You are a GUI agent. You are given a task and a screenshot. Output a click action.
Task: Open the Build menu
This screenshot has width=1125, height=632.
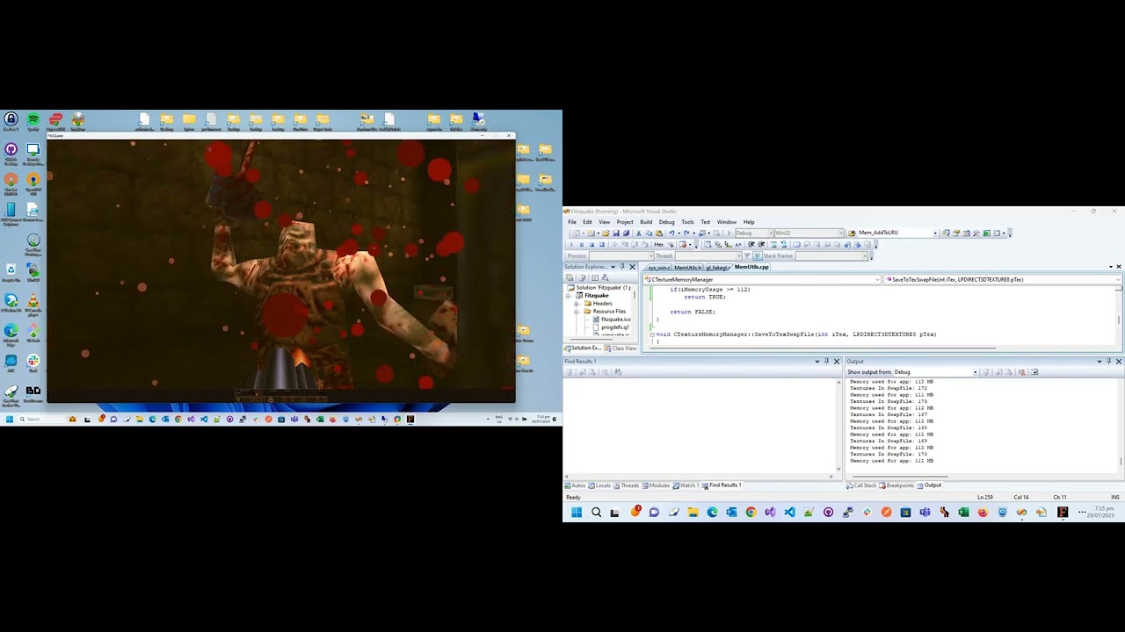point(646,222)
